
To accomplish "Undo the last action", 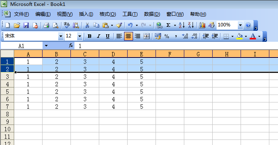I will pos(130,25).
